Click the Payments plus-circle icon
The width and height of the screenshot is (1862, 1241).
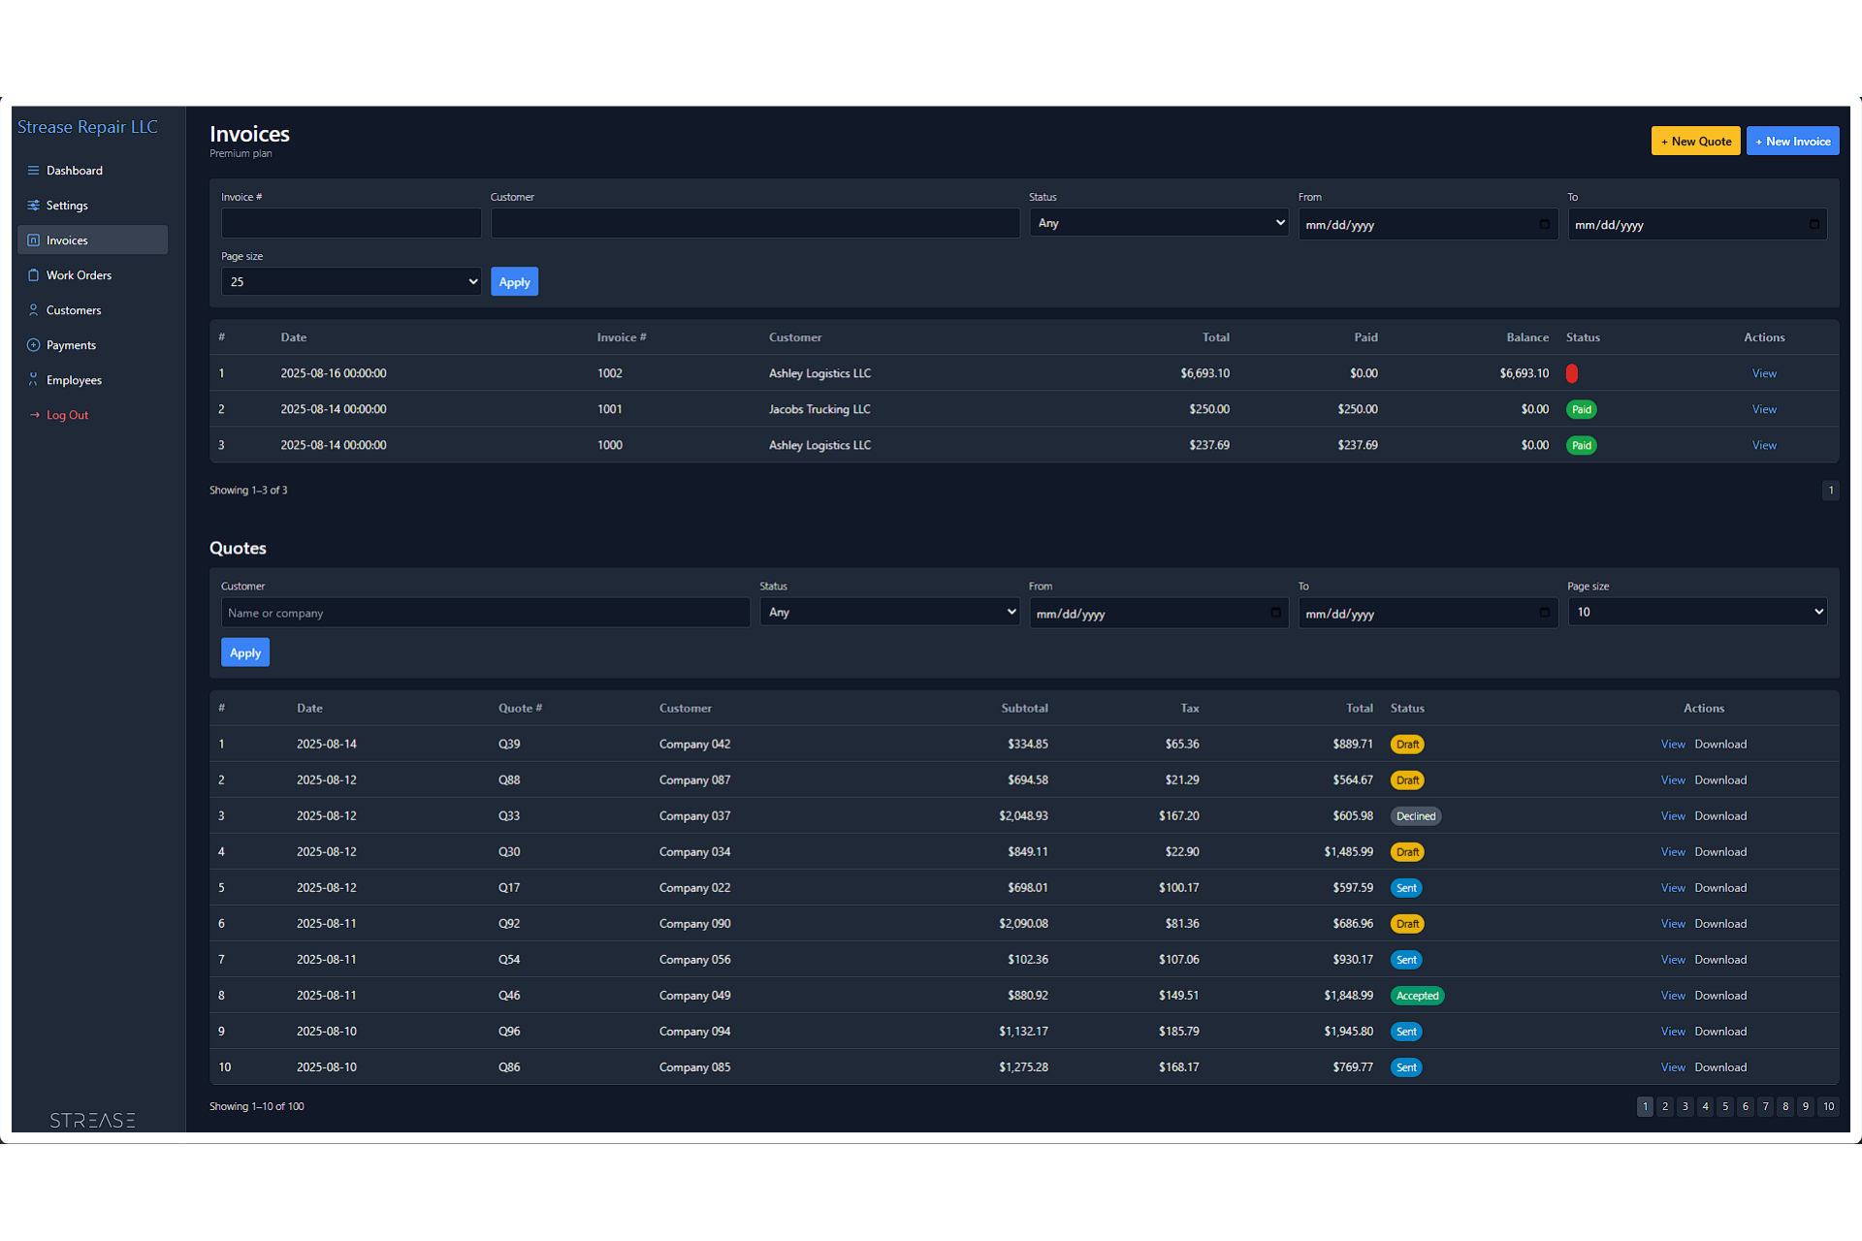tap(33, 345)
